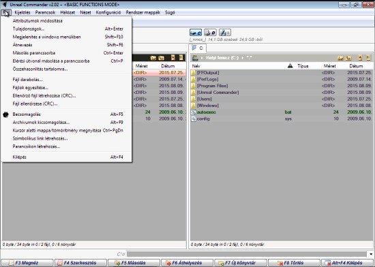Select drive C button in drive bar
The image size is (375, 267).
(196, 33)
